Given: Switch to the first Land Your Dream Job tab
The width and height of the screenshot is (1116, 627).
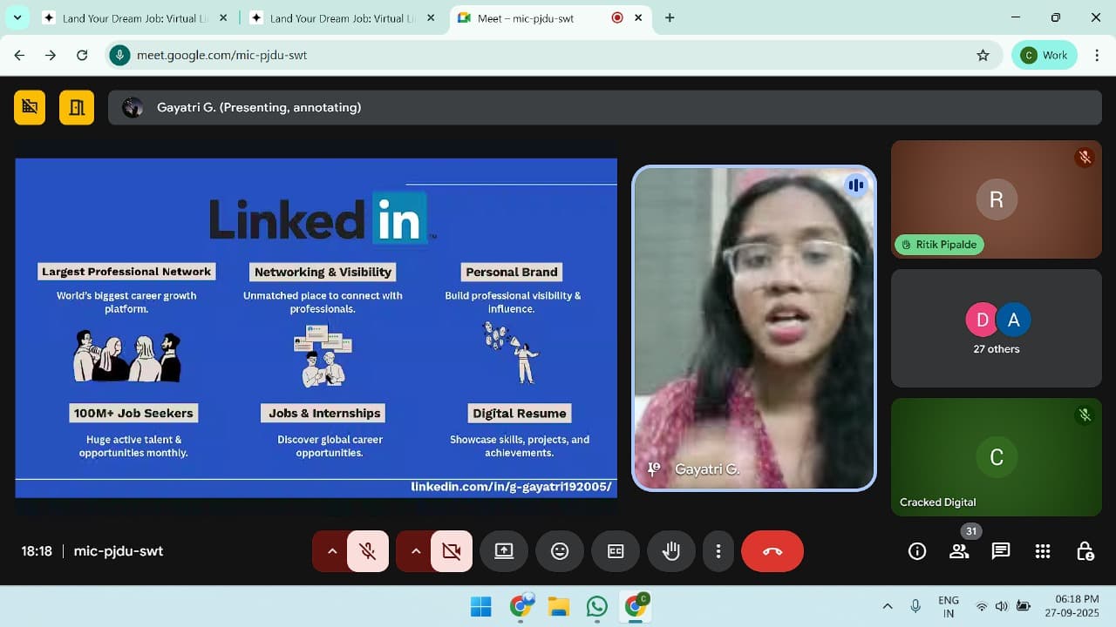Looking at the screenshot, I should [131, 17].
